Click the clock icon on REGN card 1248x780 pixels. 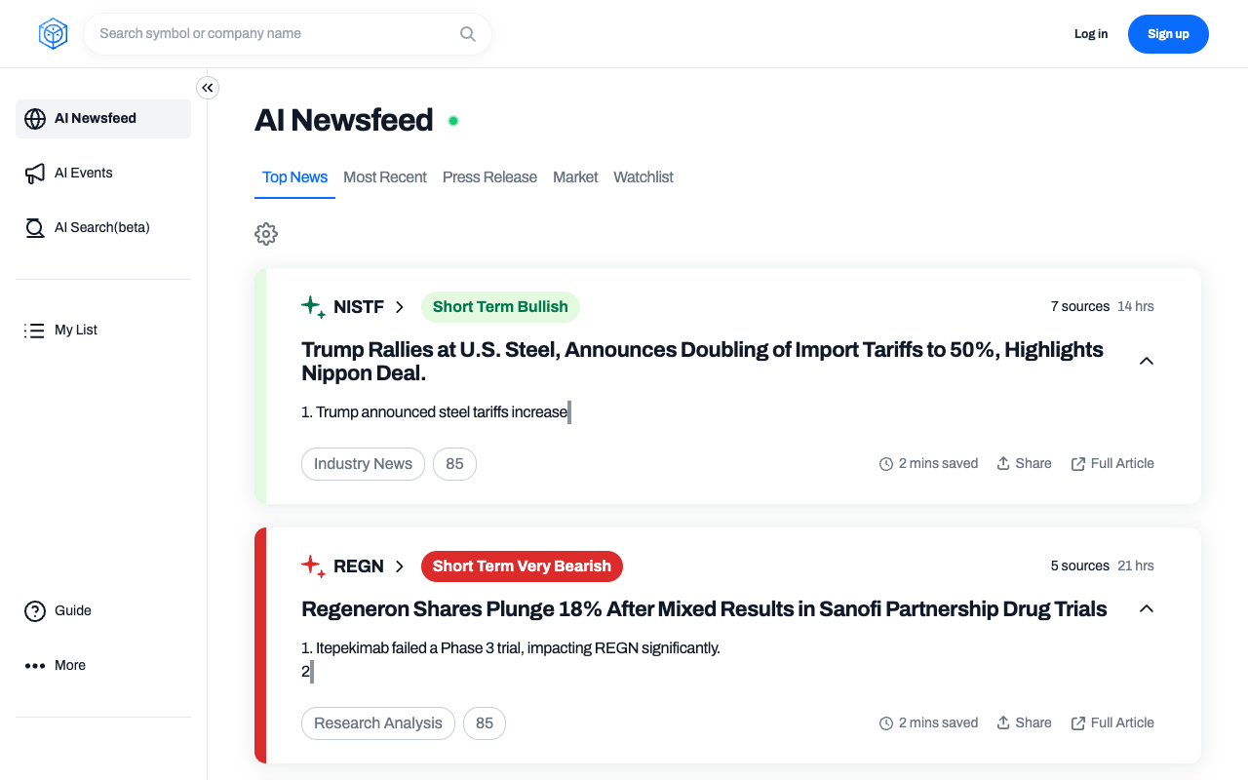click(886, 723)
